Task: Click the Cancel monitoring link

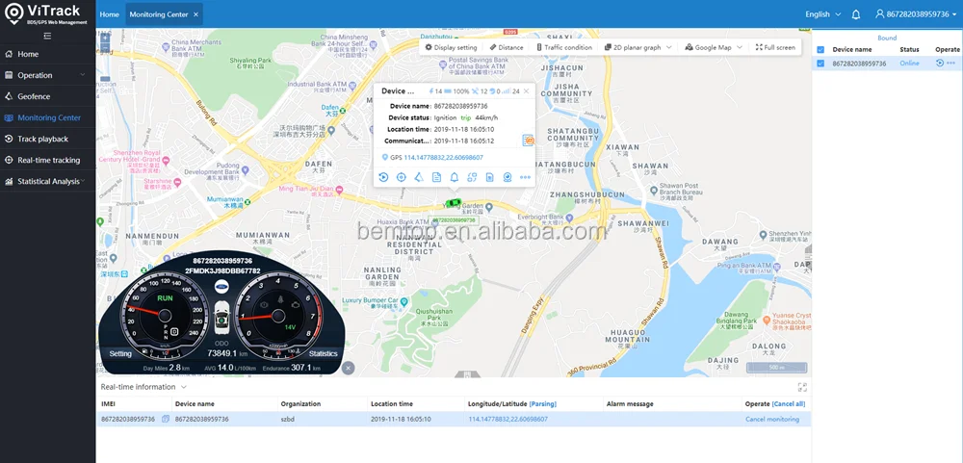Action: pos(771,419)
